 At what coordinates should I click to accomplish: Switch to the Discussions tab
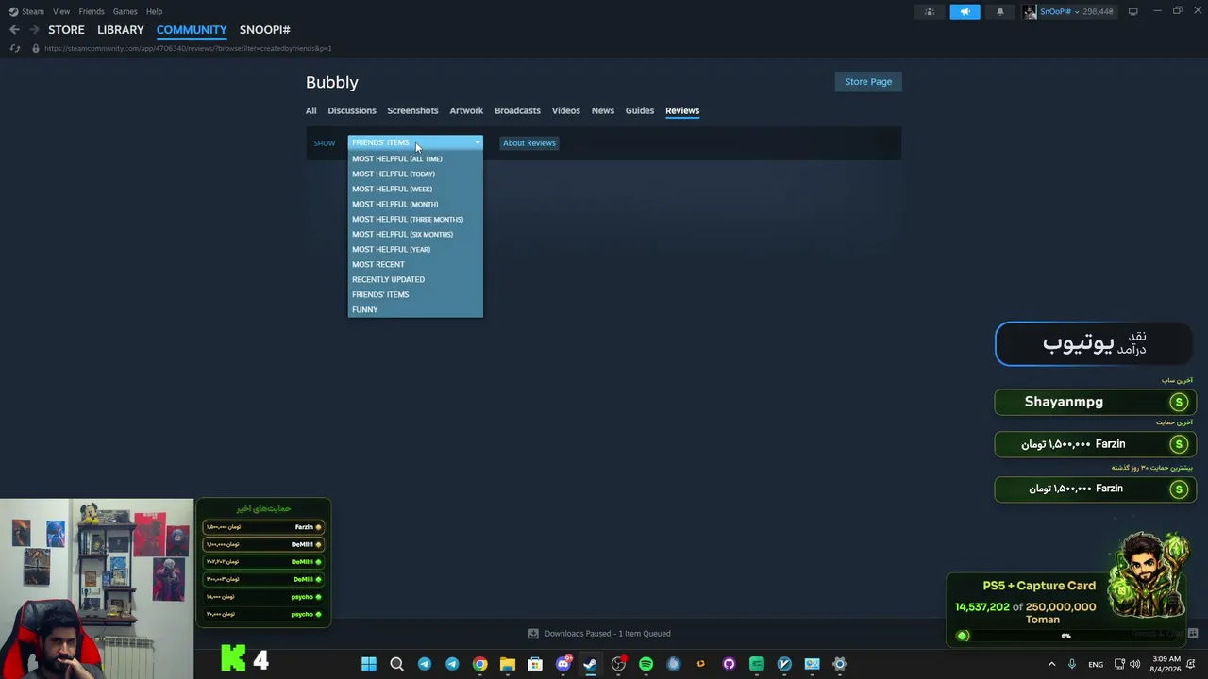pyautogui.click(x=352, y=110)
